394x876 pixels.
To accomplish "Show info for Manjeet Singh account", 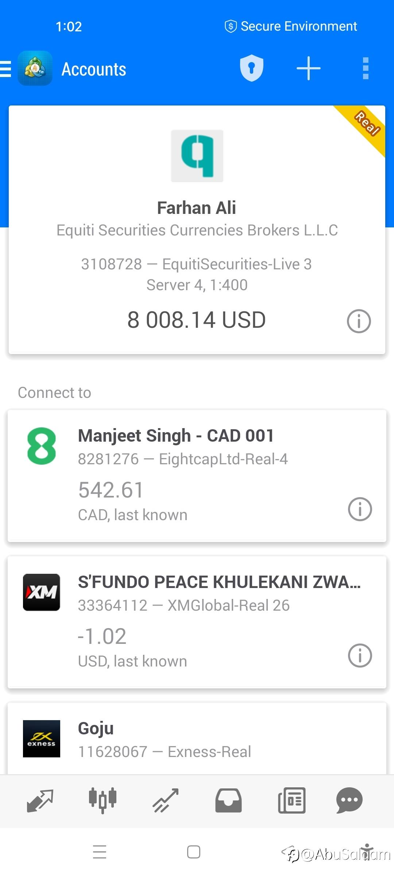I will pyautogui.click(x=360, y=509).
